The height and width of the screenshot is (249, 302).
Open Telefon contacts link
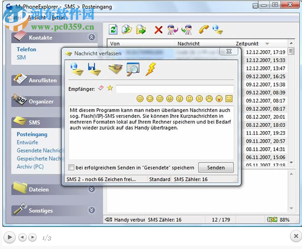tap(26, 49)
